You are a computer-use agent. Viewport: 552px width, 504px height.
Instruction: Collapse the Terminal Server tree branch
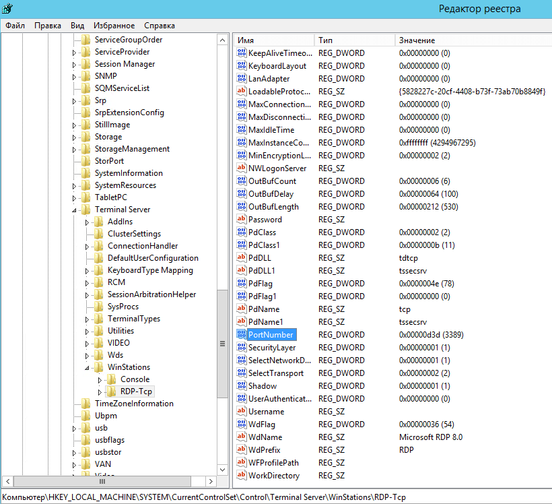tap(75, 210)
